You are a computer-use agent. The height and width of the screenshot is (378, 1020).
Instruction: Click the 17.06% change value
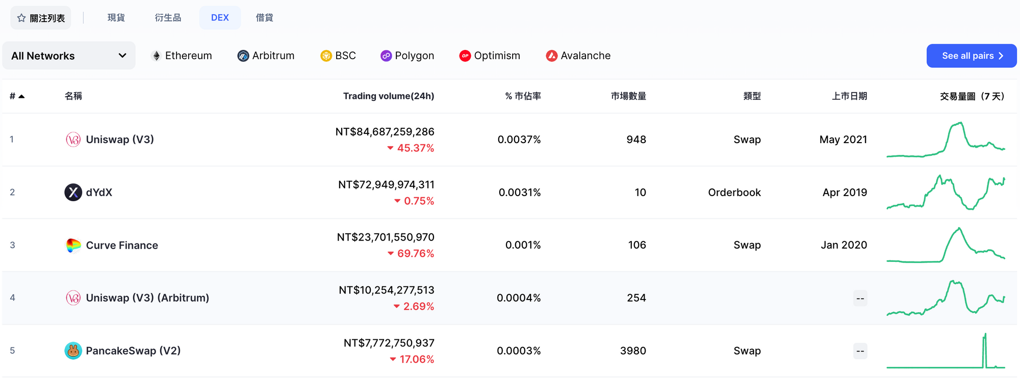click(x=417, y=360)
